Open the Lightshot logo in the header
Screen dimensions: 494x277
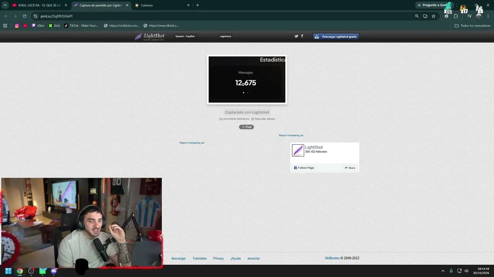pyautogui.click(x=149, y=37)
